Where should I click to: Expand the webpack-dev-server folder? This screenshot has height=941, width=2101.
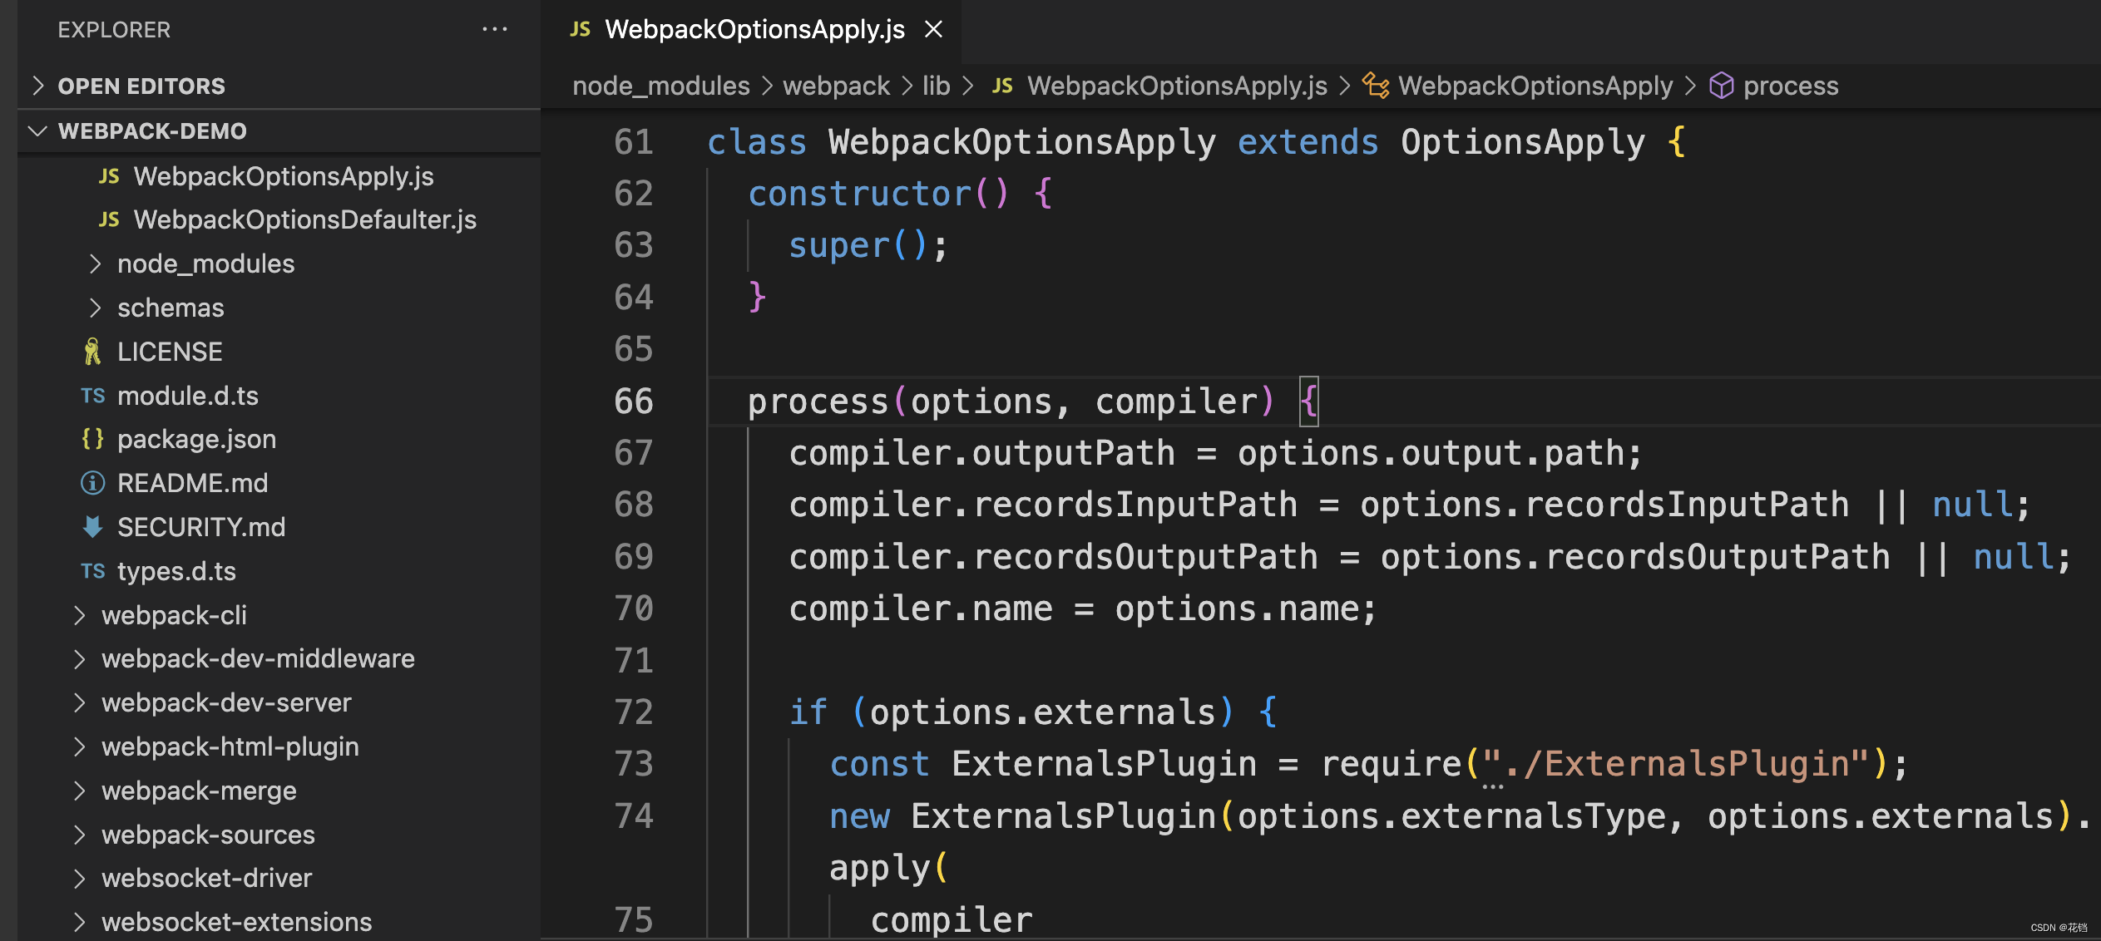(x=80, y=702)
